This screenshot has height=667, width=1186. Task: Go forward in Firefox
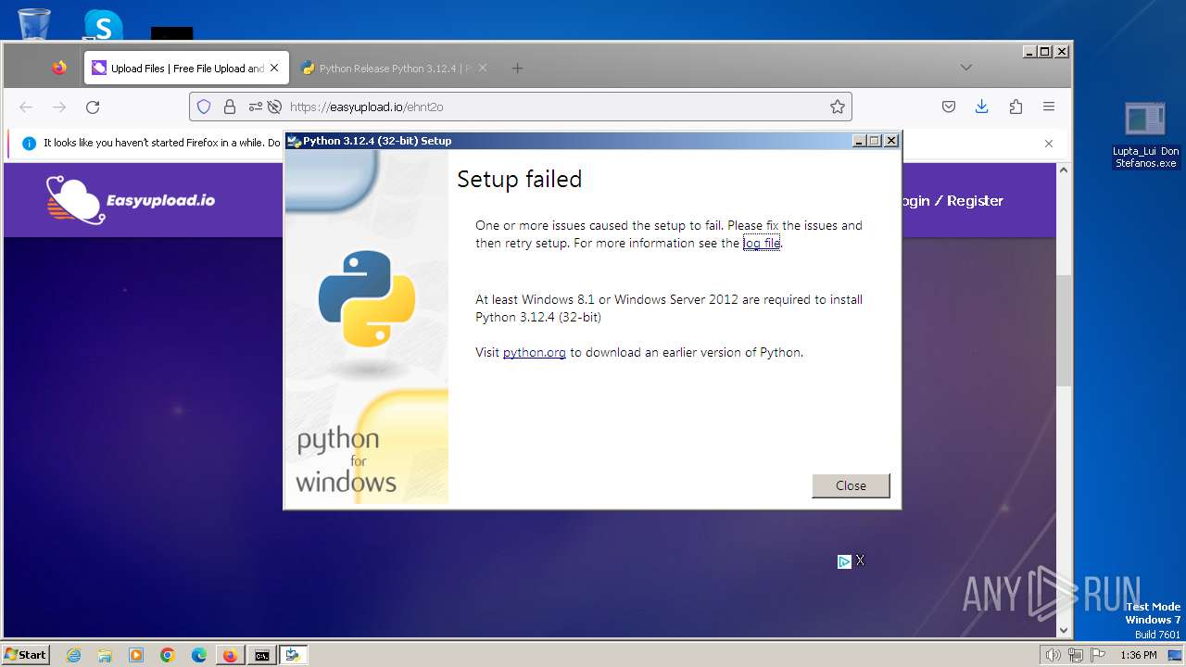point(59,107)
